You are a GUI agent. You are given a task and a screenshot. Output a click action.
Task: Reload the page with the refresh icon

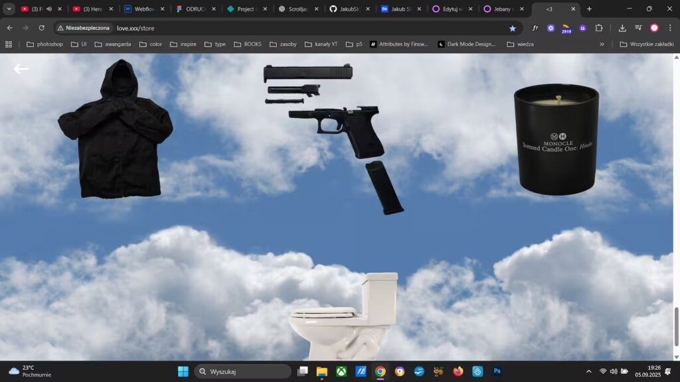click(41, 29)
